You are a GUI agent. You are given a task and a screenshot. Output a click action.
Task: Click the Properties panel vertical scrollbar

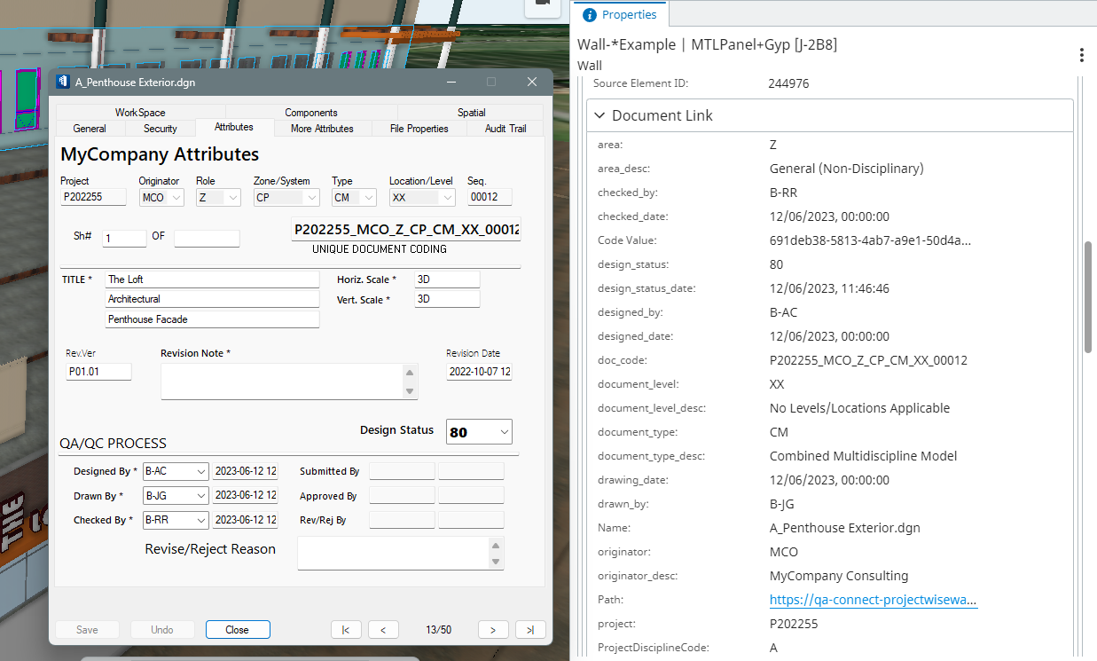pyautogui.click(x=1089, y=296)
